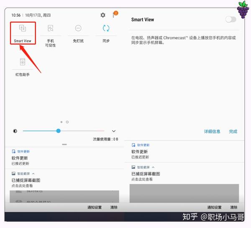The height and width of the screenshot is (228, 251).
Task: Open right panel screenshot preview thumbnail
Action: (x=184, y=193)
